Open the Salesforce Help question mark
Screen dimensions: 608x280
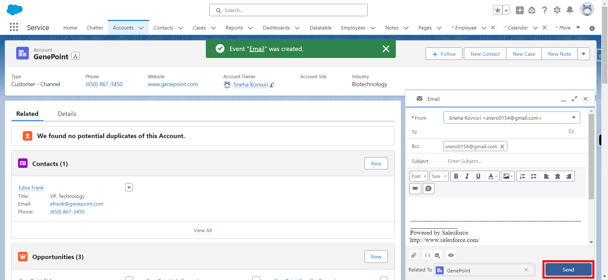click(x=544, y=10)
